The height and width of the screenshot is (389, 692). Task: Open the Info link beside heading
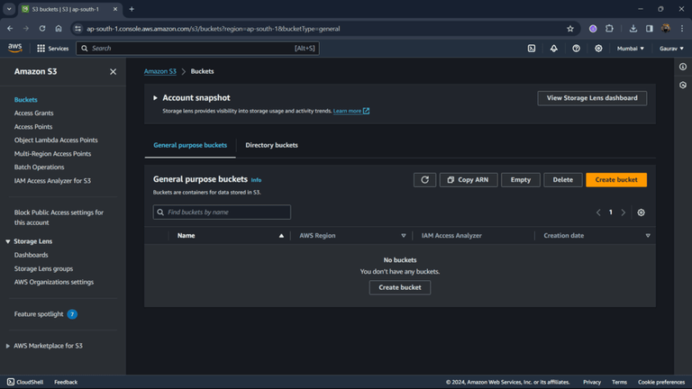point(256,180)
